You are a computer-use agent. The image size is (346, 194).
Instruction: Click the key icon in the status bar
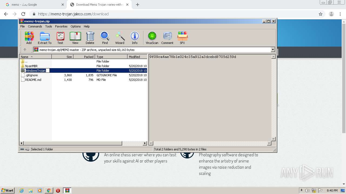27,149
